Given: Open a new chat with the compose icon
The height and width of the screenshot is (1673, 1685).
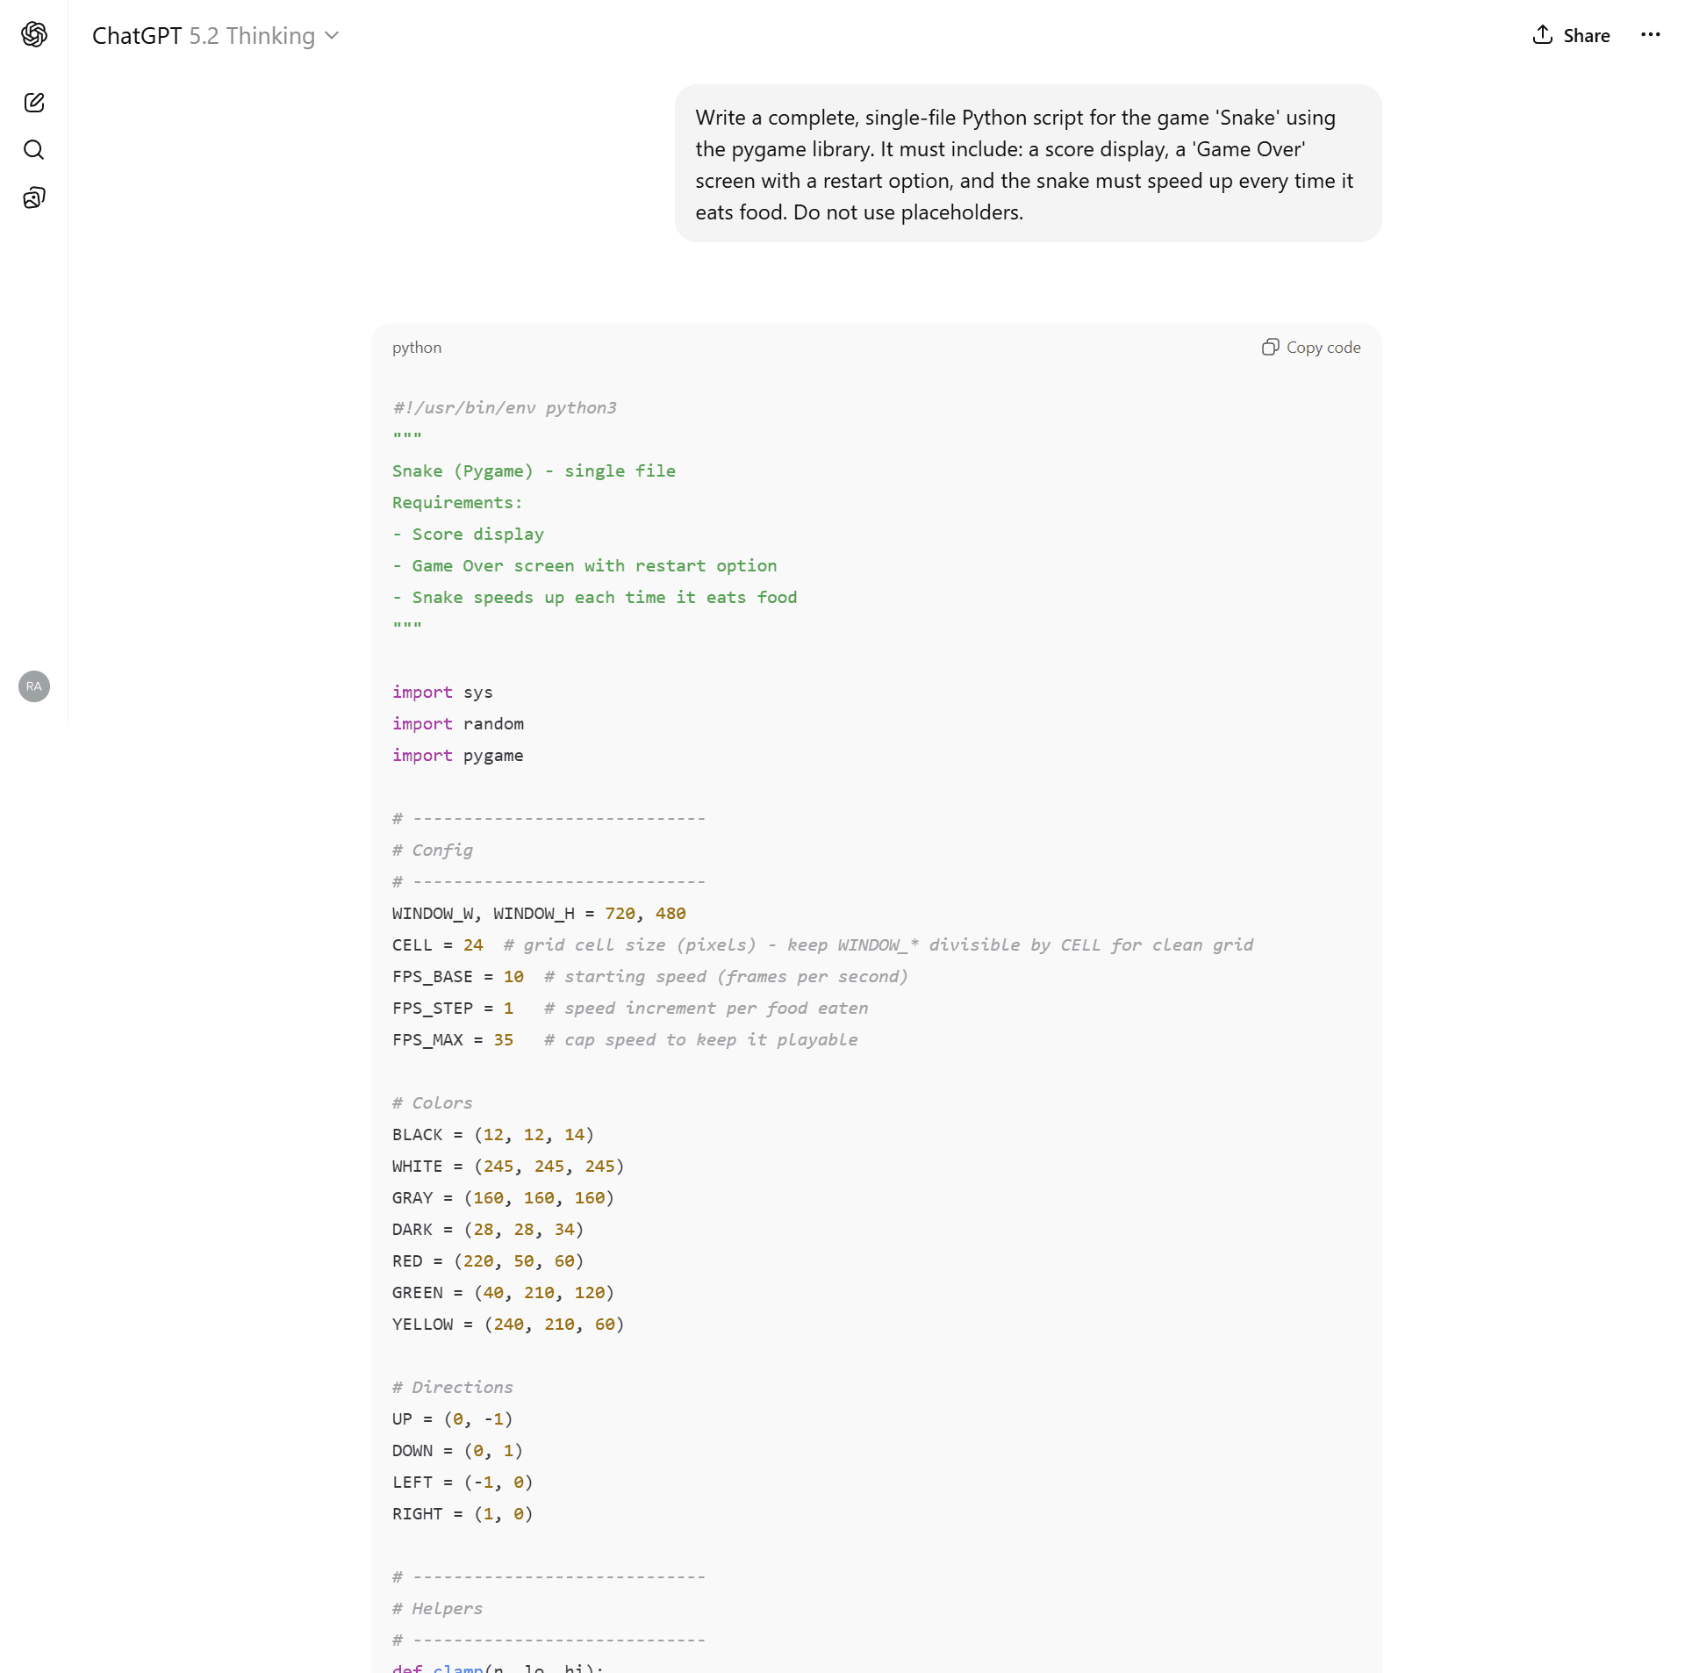Looking at the screenshot, I should (34, 103).
